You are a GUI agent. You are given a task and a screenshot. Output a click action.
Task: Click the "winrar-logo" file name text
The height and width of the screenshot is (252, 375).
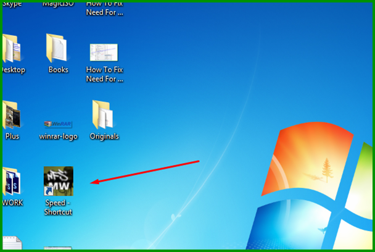[x=58, y=136]
